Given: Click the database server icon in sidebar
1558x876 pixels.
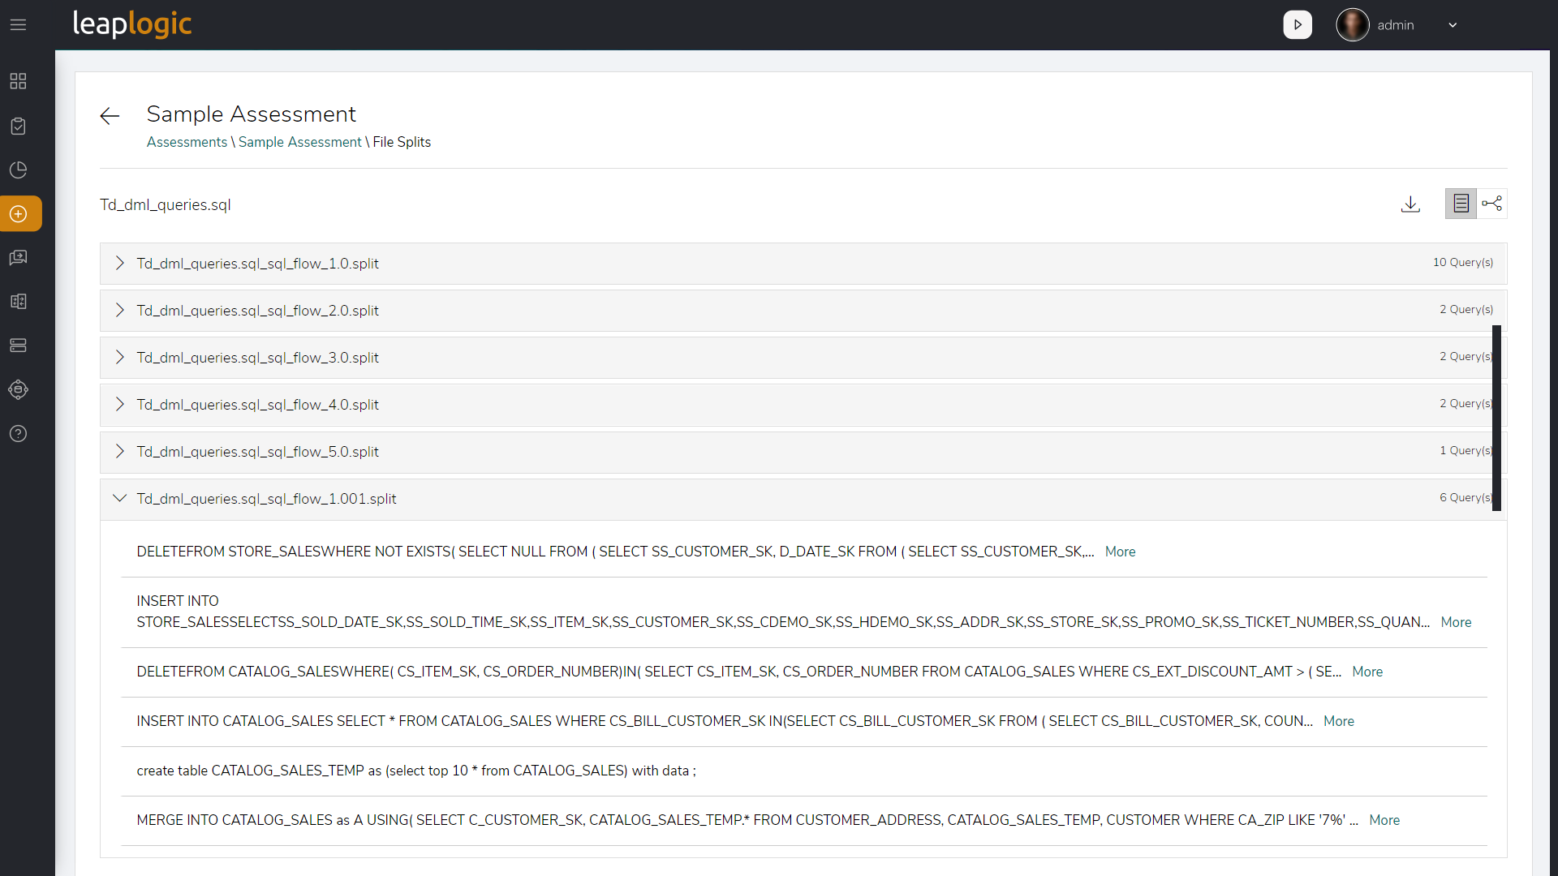Looking at the screenshot, I should [x=18, y=345].
